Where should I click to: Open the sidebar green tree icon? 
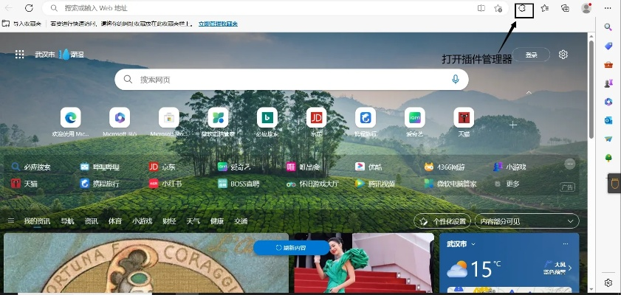(608, 158)
